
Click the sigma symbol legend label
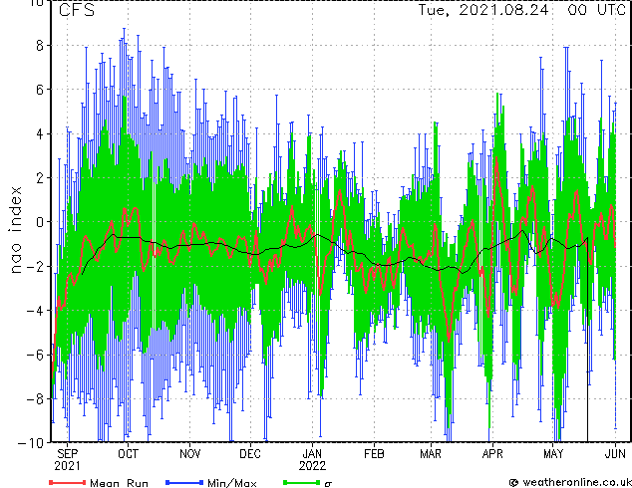click(x=328, y=484)
